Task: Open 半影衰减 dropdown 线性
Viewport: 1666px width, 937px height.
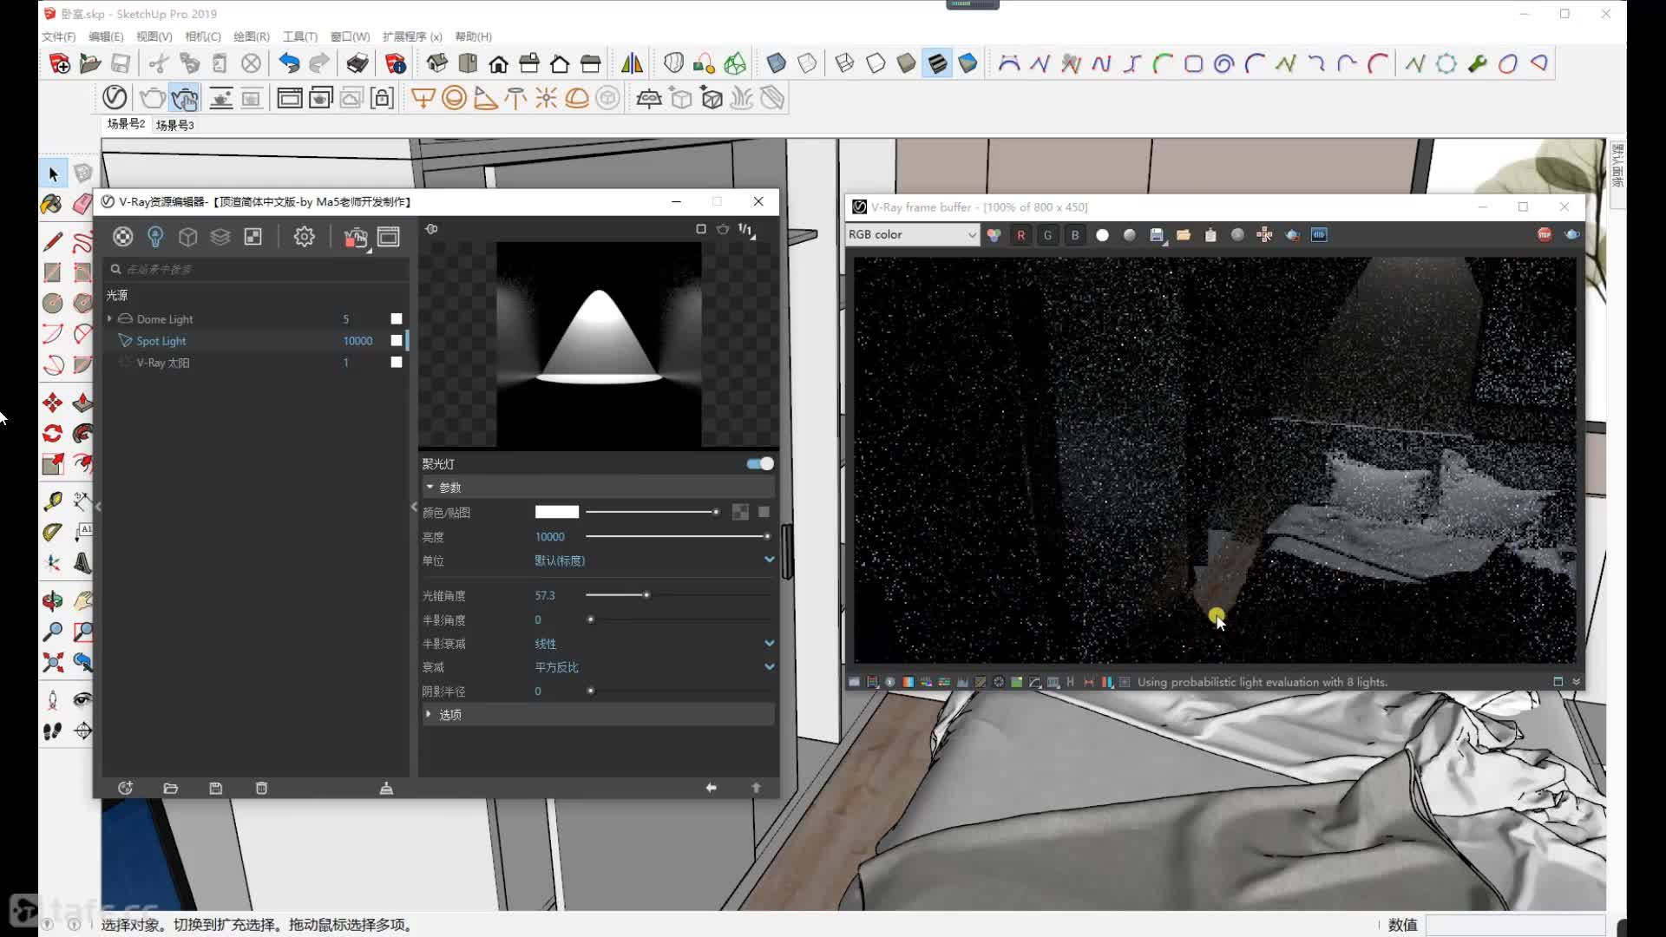Action: 654,644
